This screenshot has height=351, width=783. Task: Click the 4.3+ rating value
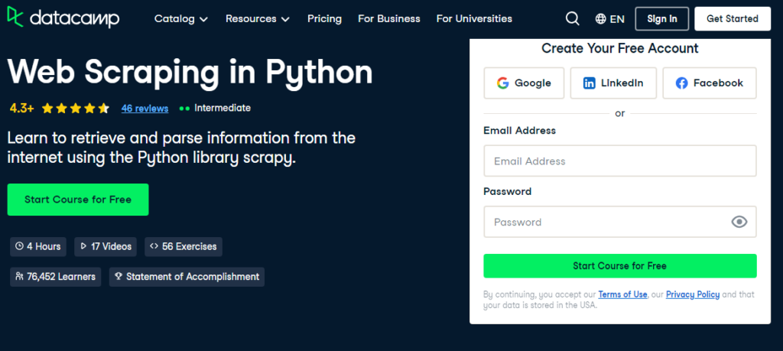point(21,109)
